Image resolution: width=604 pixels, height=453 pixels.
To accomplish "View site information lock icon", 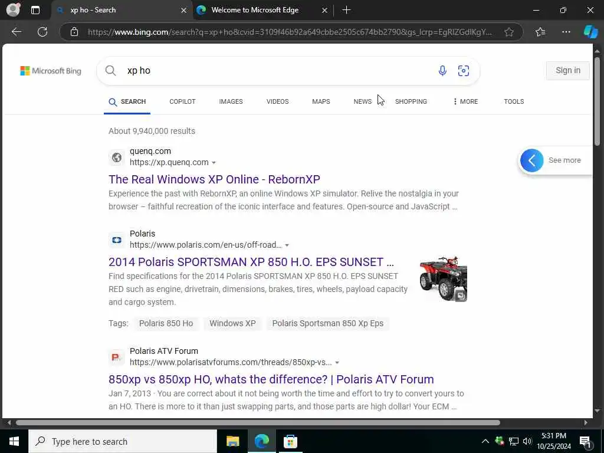I will click(x=74, y=32).
